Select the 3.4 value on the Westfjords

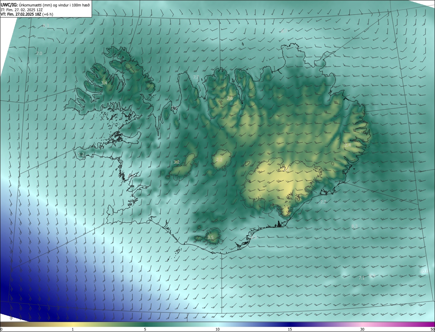(x=104, y=83)
